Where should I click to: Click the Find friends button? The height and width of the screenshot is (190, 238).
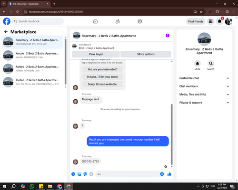(196, 21)
